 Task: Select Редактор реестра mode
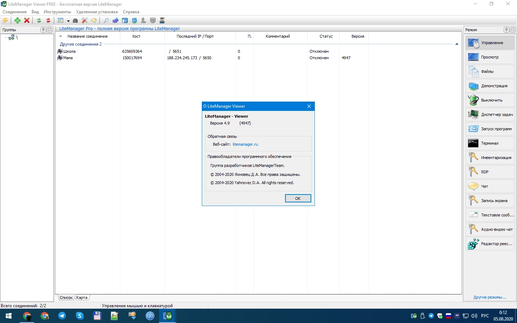(490, 244)
